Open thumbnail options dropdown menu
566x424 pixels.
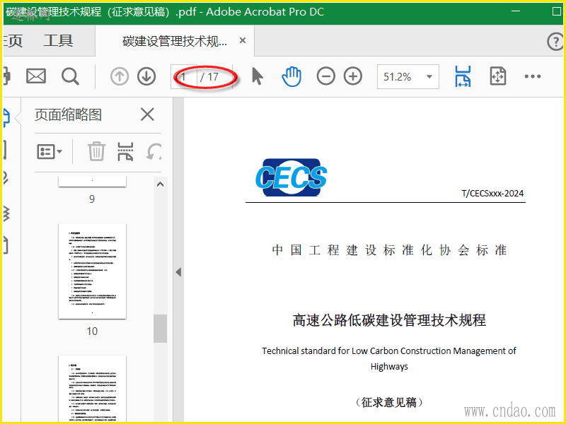click(50, 151)
